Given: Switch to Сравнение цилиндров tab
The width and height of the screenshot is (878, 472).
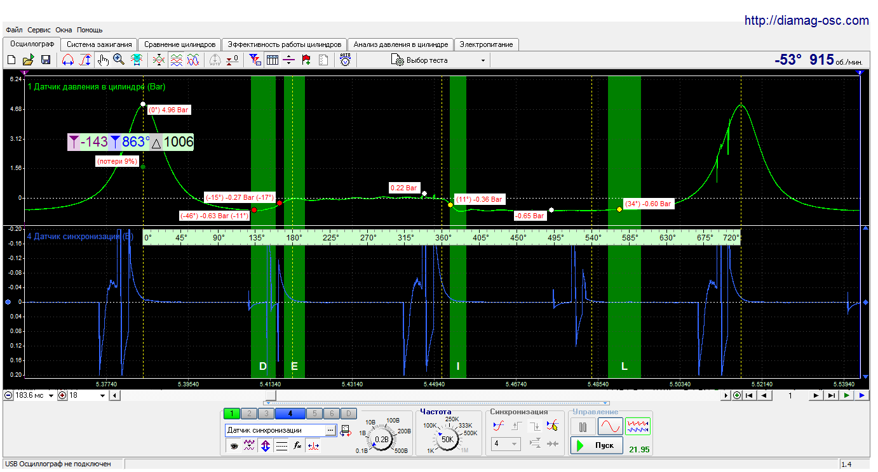Looking at the screenshot, I should tap(180, 44).
